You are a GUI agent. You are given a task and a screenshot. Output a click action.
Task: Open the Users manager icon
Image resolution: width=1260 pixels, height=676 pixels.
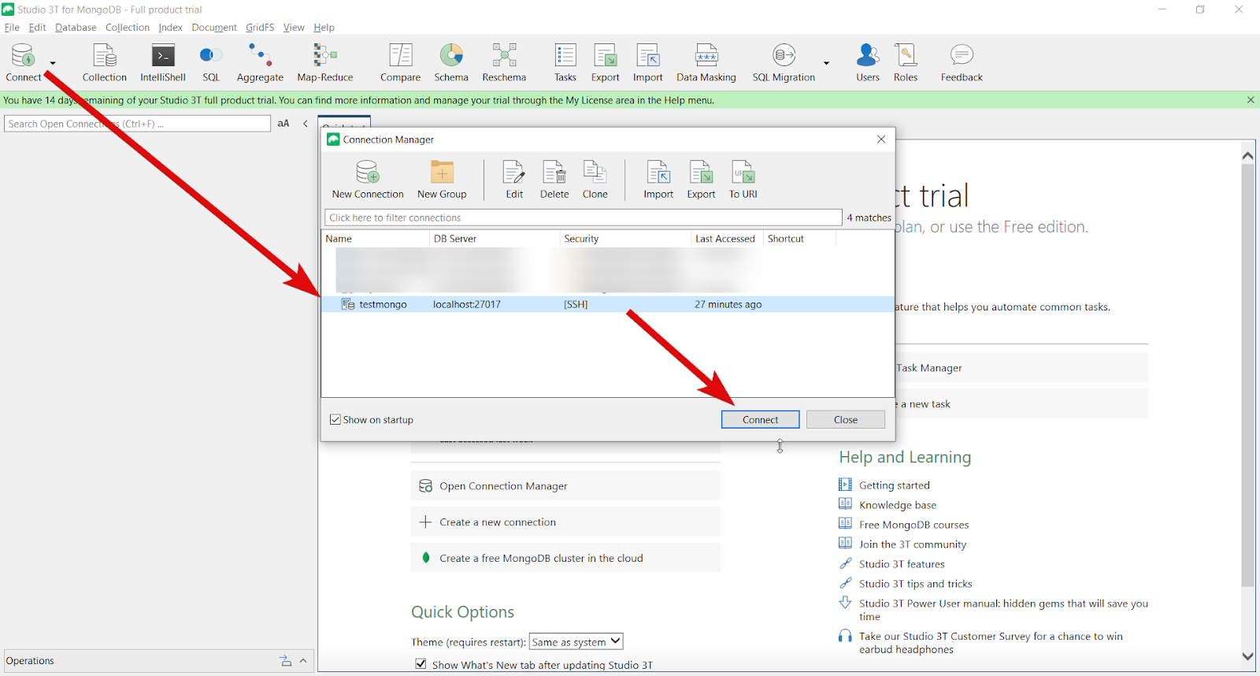tap(868, 62)
